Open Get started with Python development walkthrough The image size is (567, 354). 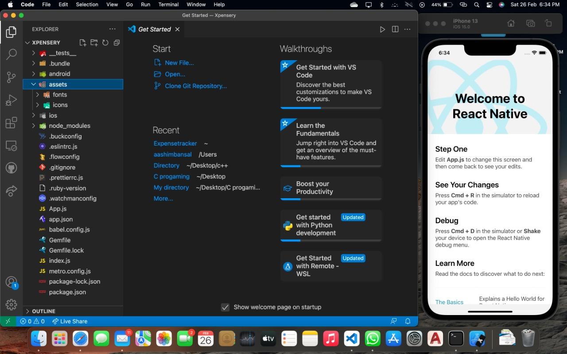331,225
